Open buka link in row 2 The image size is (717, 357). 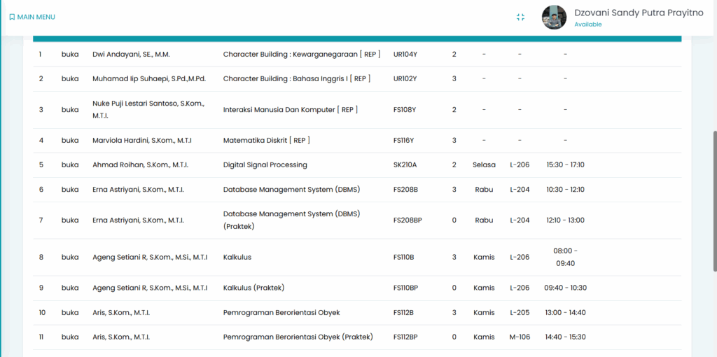pyautogui.click(x=70, y=78)
